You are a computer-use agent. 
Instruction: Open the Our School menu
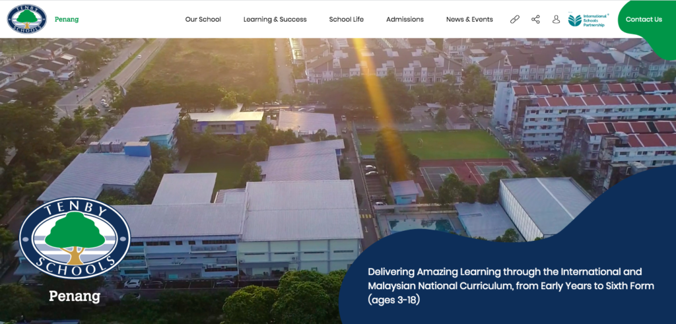[x=203, y=19]
